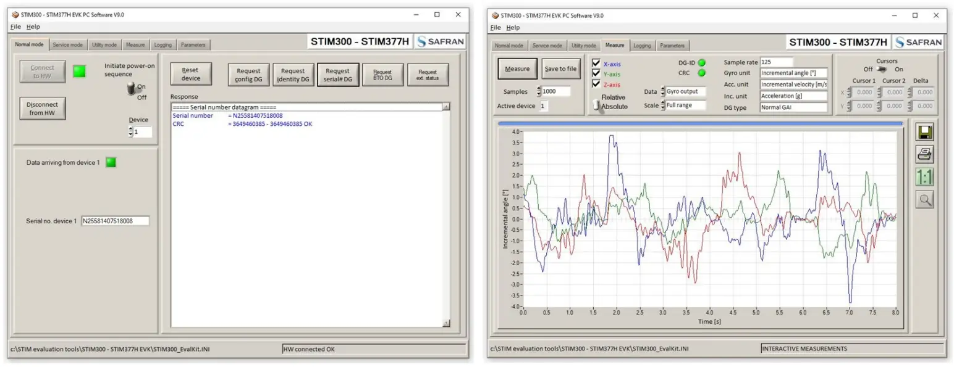Switch to Service mode tab in Normal mode window
This screenshot has width=954, height=367.
click(x=67, y=45)
